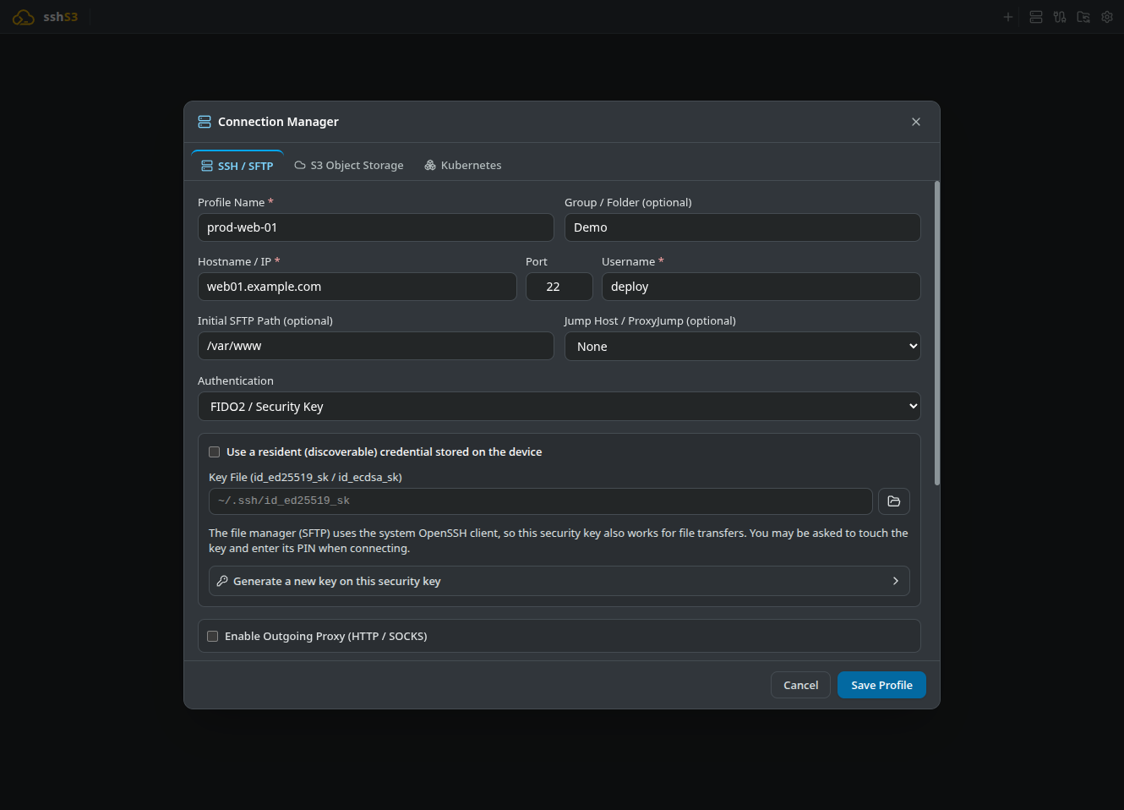Browse for key file with the folder icon
Screen dimensions: 1124x810
pos(894,501)
